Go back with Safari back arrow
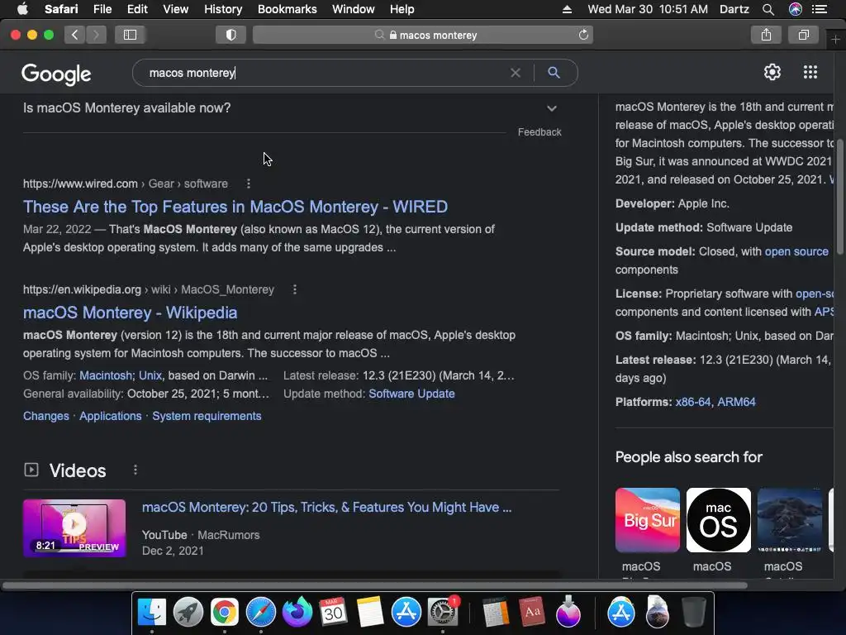 coord(75,35)
